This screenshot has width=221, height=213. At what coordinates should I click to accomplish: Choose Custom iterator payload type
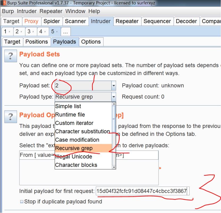pyautogui.click(x=84, y=123)
